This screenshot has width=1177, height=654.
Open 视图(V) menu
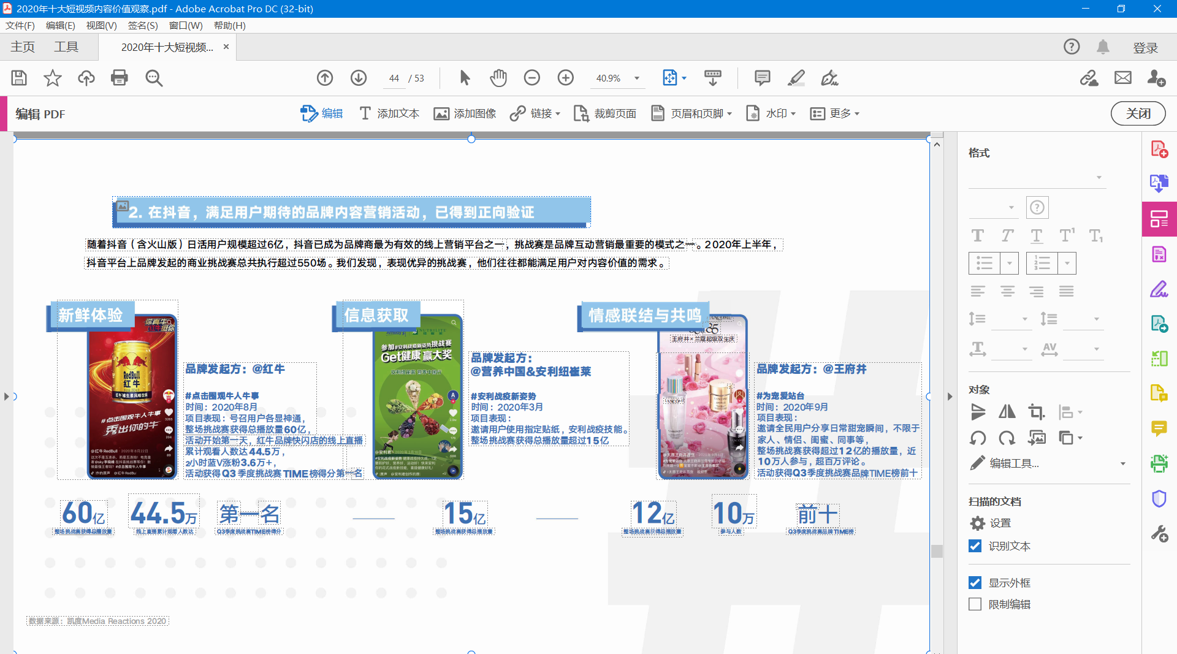click(x=101, y=25)
